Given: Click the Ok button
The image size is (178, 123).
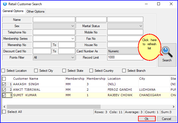Looking at the screenshot, I should coord(147,119).
